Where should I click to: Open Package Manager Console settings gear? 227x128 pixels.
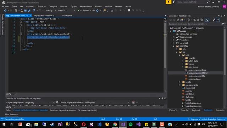pyautogui.click(x=57, y=102)
